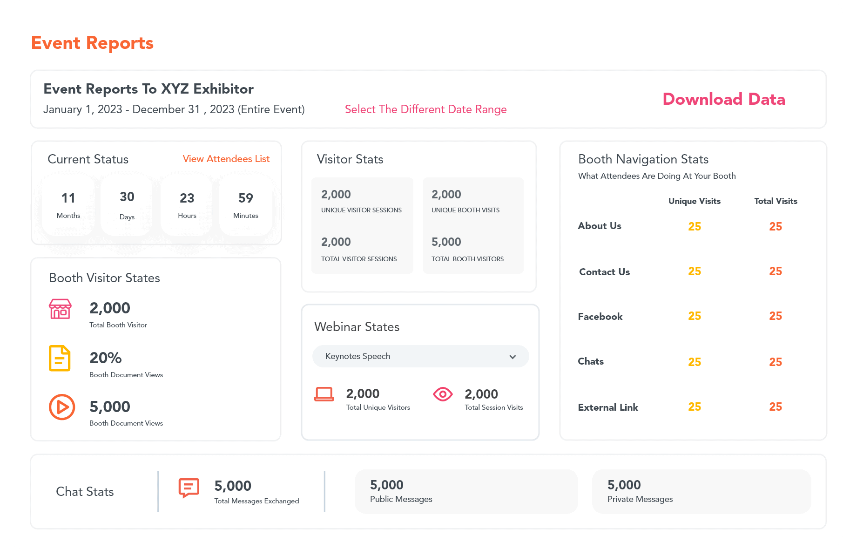
Task: Click the storefront icon for Total Booth Visitor
Action: pyautogui.click(x=60, y=309)
